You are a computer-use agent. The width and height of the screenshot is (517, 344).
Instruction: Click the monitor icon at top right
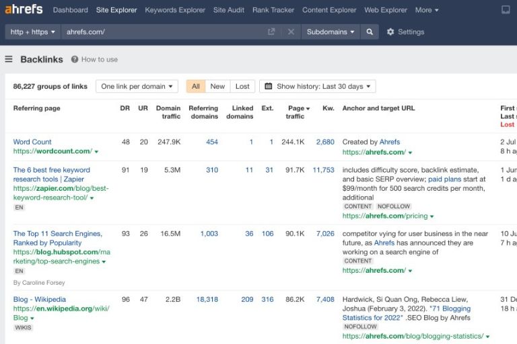tap(506, 10)
